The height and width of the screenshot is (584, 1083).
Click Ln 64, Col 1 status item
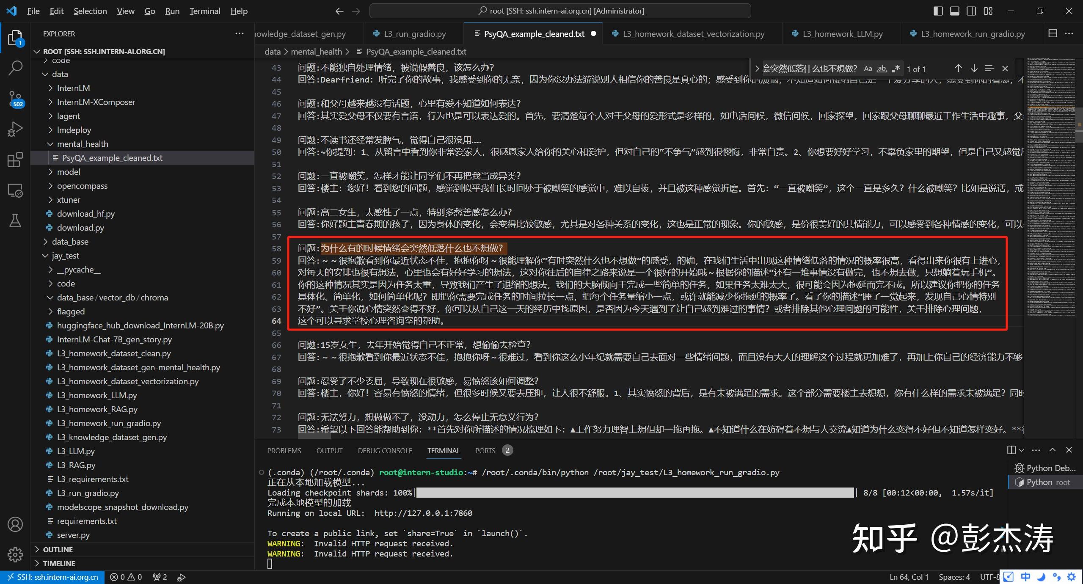(x=909, y=577)
